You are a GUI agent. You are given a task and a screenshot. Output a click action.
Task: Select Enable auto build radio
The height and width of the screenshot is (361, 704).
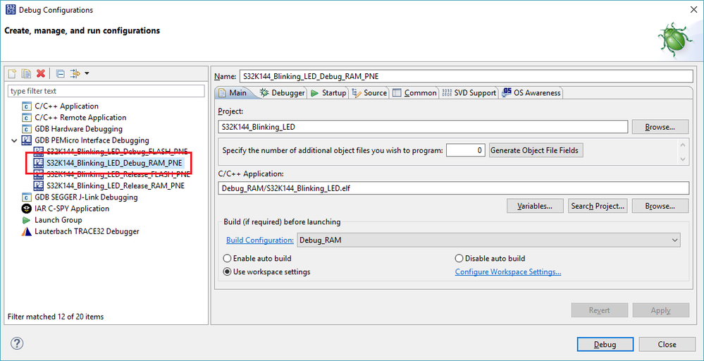[227, 259]
